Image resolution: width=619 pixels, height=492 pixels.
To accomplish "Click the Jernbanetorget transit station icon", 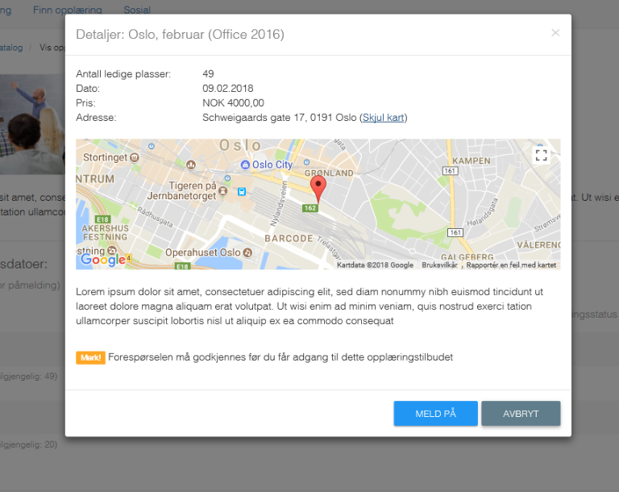I will 241,191.
